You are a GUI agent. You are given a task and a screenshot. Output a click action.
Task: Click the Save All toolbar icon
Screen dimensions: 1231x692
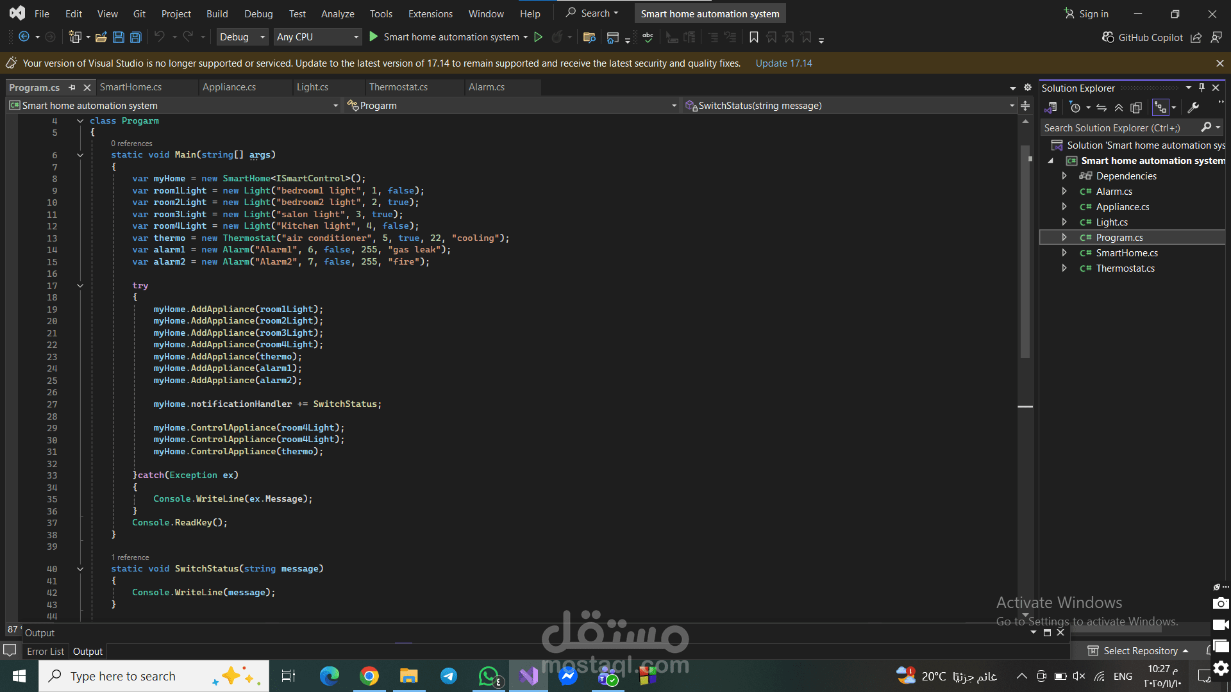click(x=135, y=37)
